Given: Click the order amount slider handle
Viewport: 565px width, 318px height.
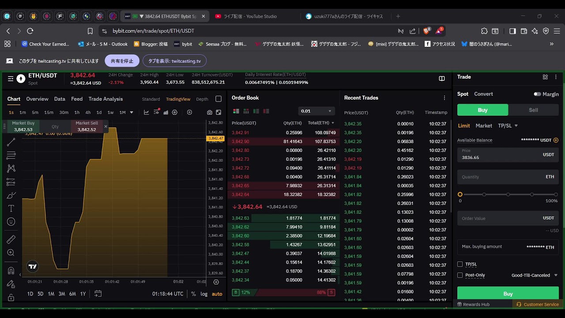Looking at the screenshot, I should (x=460, y=194).
